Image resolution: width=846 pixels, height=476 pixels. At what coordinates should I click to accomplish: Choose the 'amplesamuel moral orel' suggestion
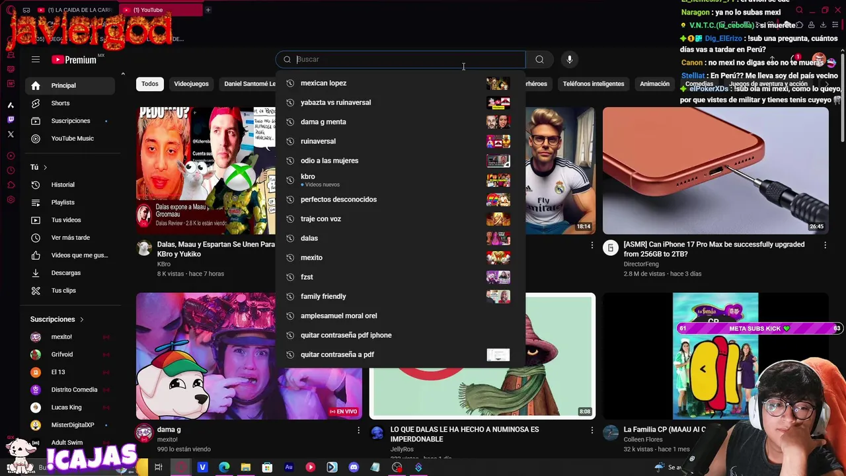401,316
